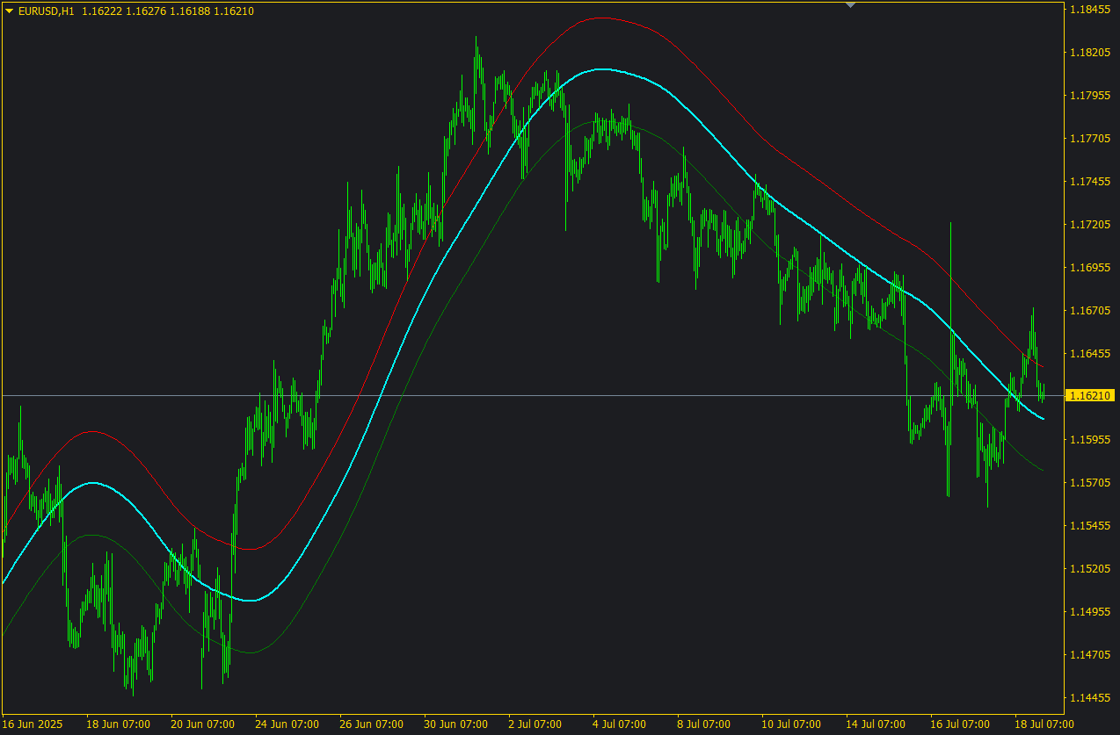The height and width of the screenshot is (735, 1120).
Task: Click the 1.16955 price scale value
Action: pos(1090,267)
